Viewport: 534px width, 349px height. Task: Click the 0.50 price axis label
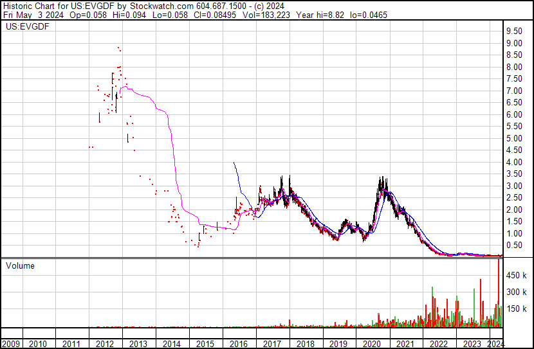[x=513, y=245]
